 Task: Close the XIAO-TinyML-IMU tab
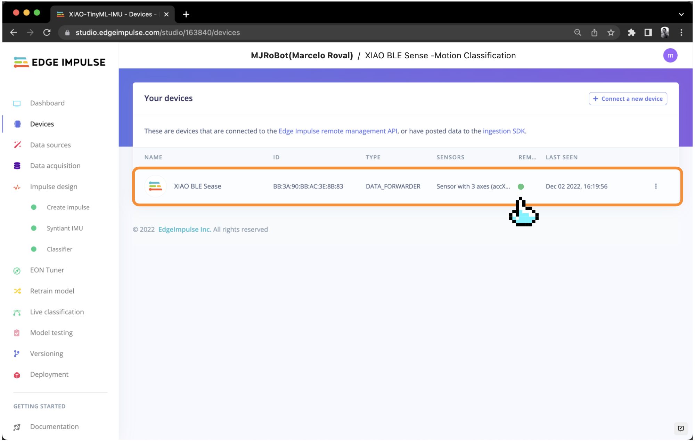coord(166,14)
